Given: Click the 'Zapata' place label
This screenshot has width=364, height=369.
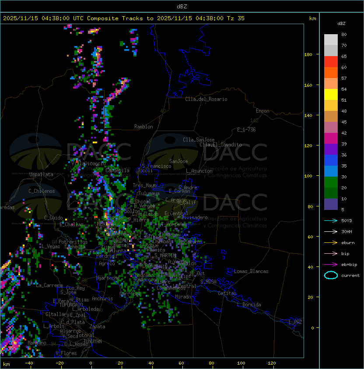Looking at the screenshot, I should click(97, 326).
